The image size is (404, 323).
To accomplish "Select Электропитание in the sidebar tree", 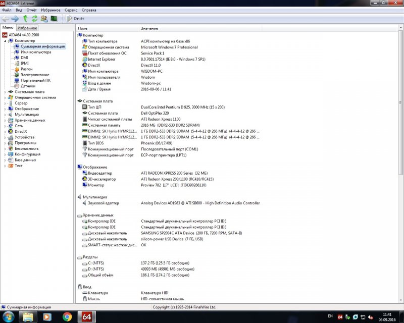I will (x=31, y=75).
